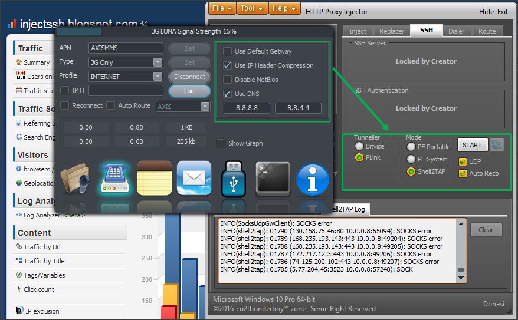Image resolution: width=518 pixels, height=320 pixels.
Task: Click the Search Engines Google icon
Action: tap(19, 137)
